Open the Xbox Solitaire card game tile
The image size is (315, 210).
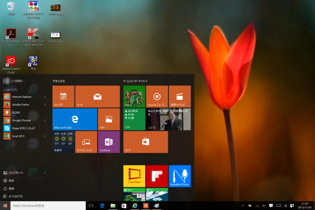157,194
